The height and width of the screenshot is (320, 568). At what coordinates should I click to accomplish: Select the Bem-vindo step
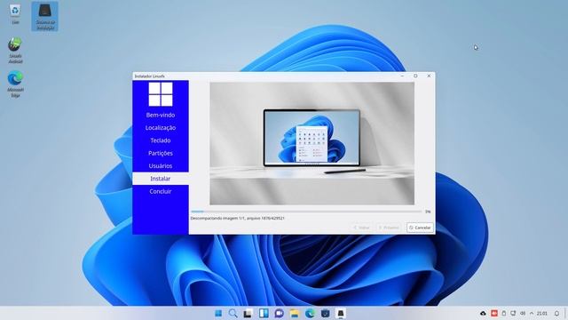tap(161, 115)
